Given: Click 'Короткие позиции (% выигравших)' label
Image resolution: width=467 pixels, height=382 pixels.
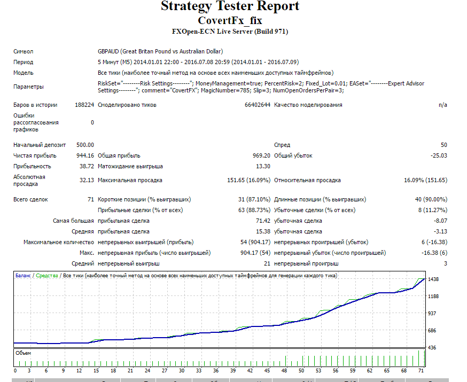Looking at the screenshot, I should tap(144, 199).
